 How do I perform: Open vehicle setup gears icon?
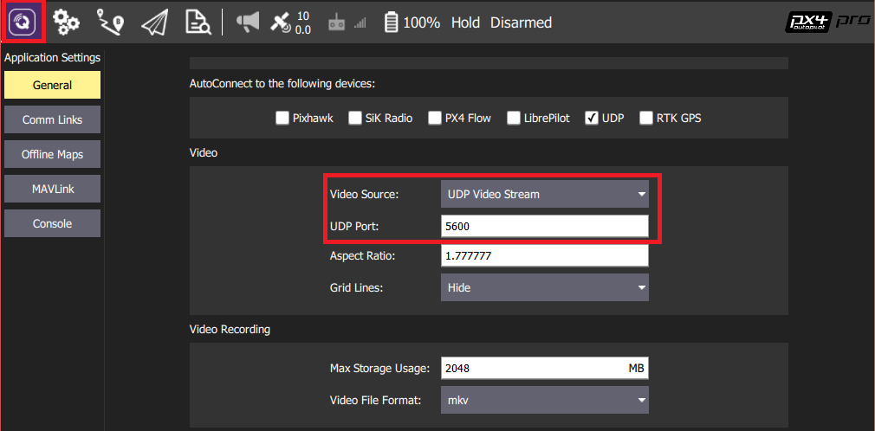point(67,23)
